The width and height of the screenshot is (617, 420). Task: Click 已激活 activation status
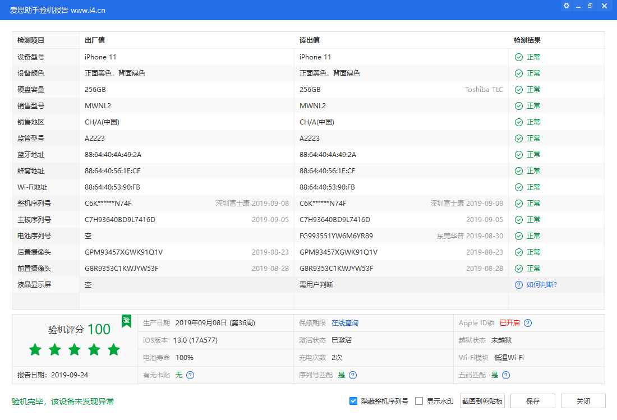tap(342, 340)
